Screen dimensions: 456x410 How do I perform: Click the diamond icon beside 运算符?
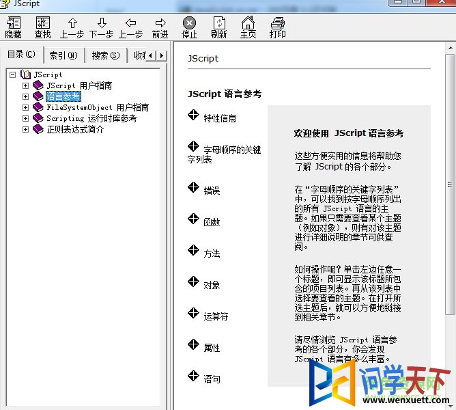193,313
